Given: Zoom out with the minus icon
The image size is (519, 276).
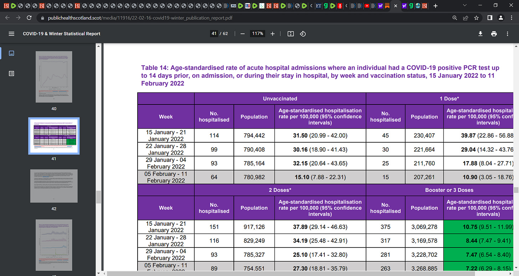Looking at the screenshot, I should tap(242, 34).
